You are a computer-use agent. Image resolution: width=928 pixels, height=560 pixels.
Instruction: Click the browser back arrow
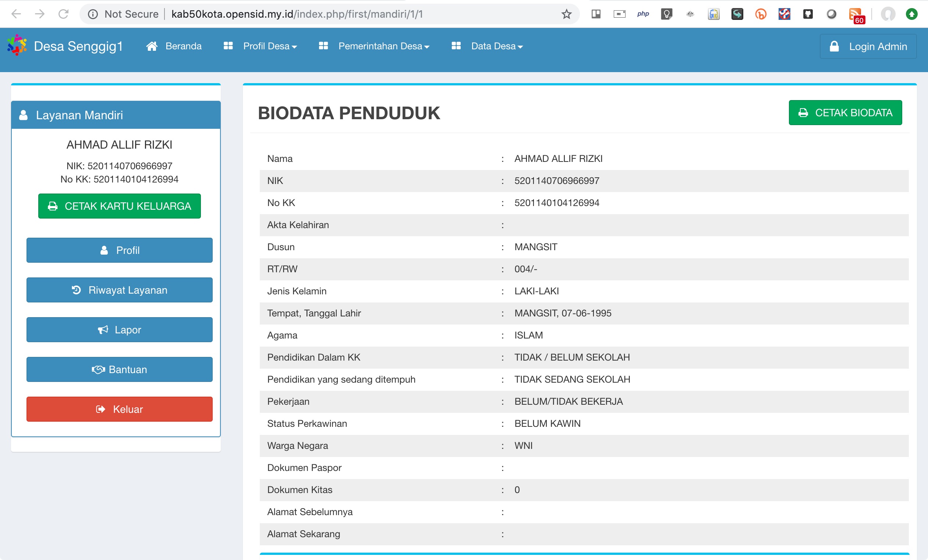click(x=16, y=14)
